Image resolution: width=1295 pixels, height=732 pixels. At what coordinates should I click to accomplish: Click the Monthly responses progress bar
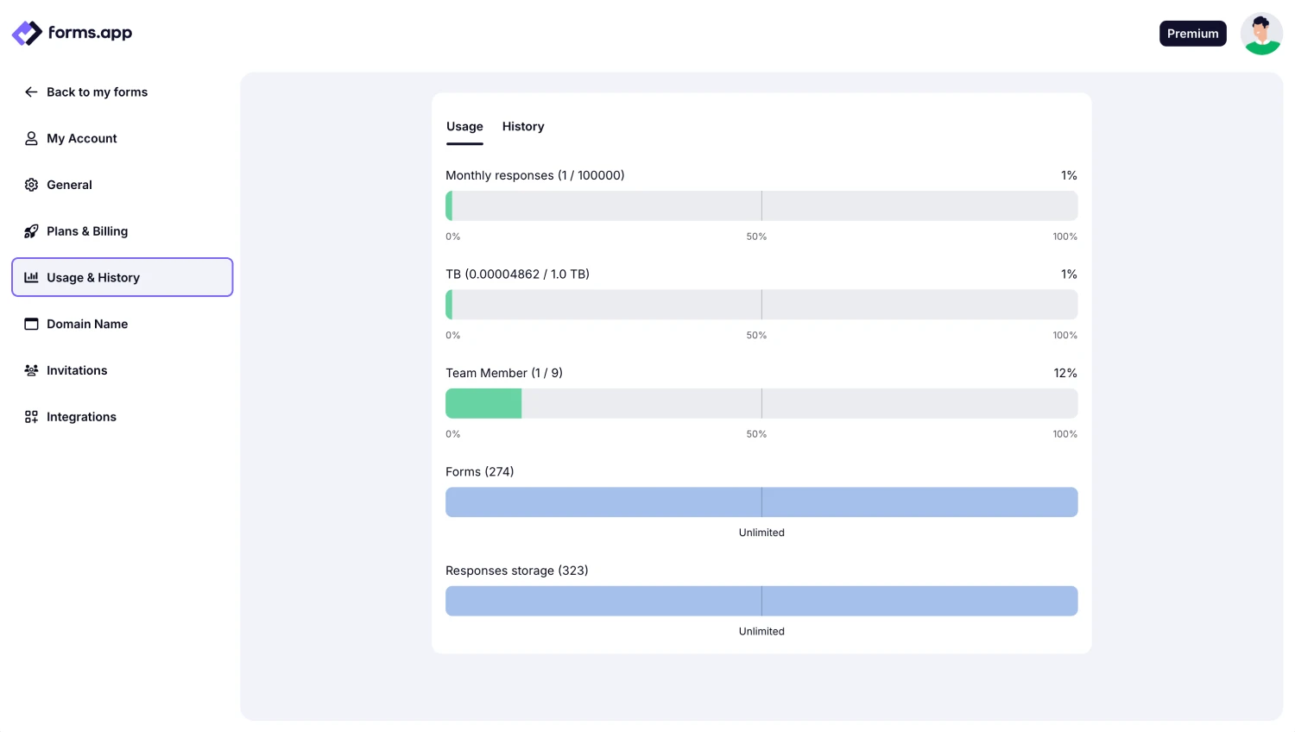(761, 205)
